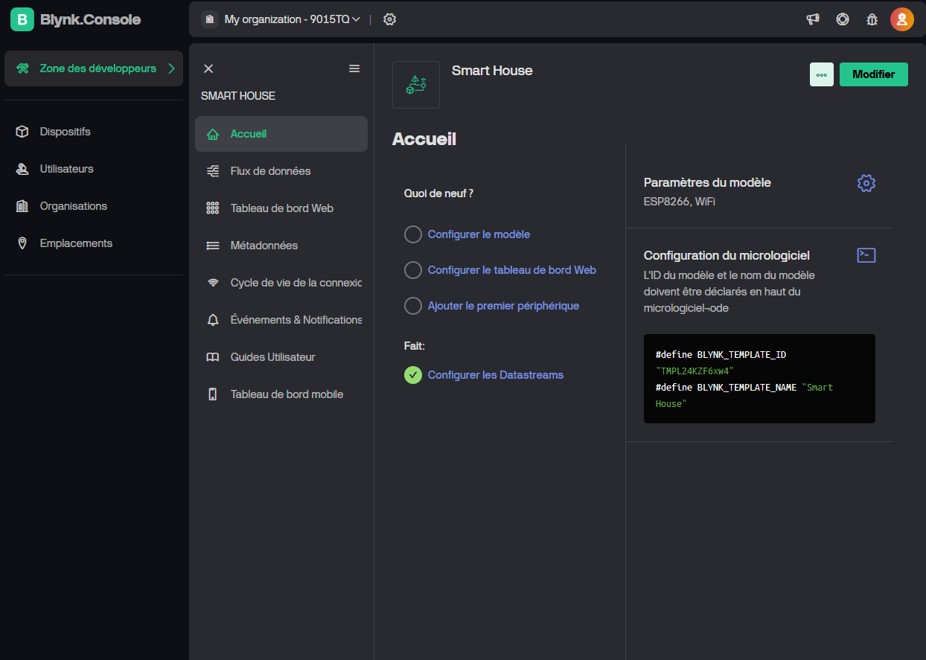
Task: Toggle the template menu hamburger icon
Action: pyautogui.click(x=354, y=68)
